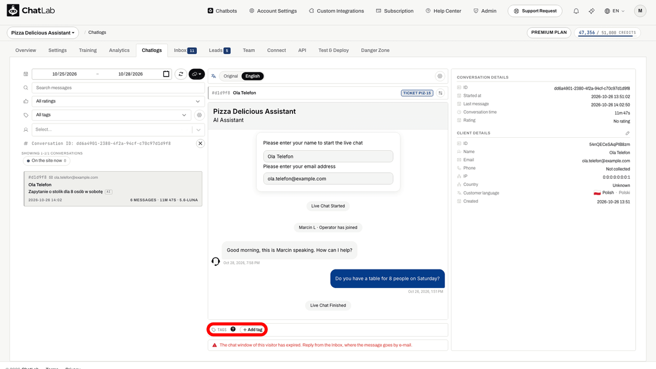Viewport: 656px width, 369px height.
Task: Click the sparkle icon beside the bell
Action: tap(591, 11)
